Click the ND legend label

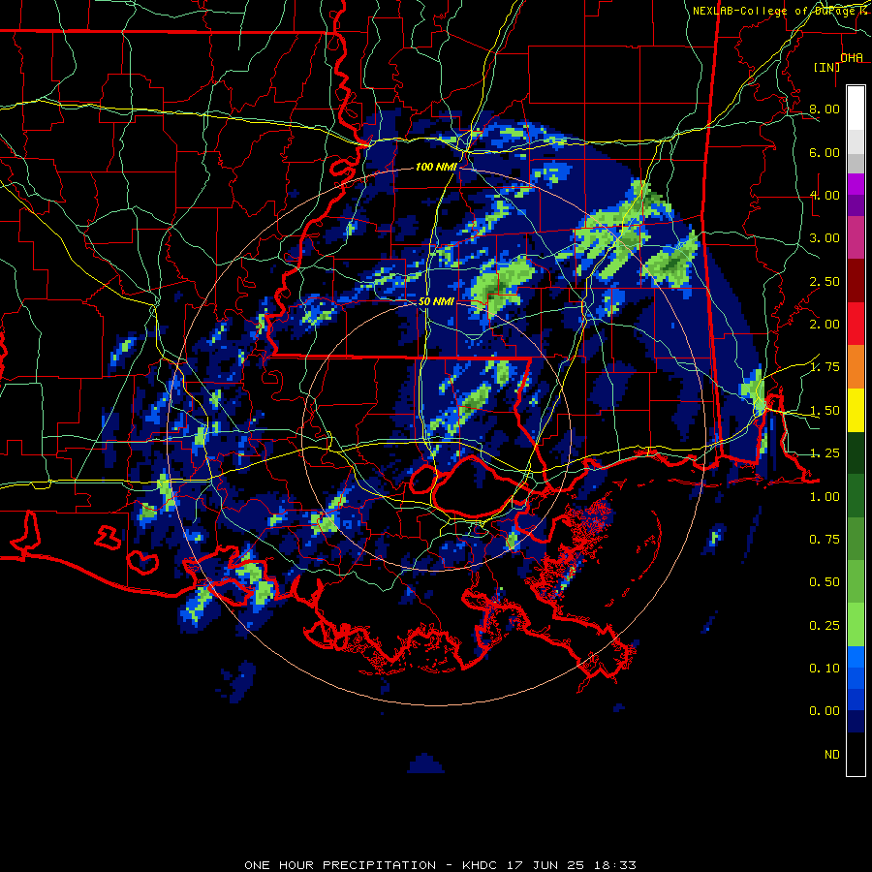click(x=831, y=755)
